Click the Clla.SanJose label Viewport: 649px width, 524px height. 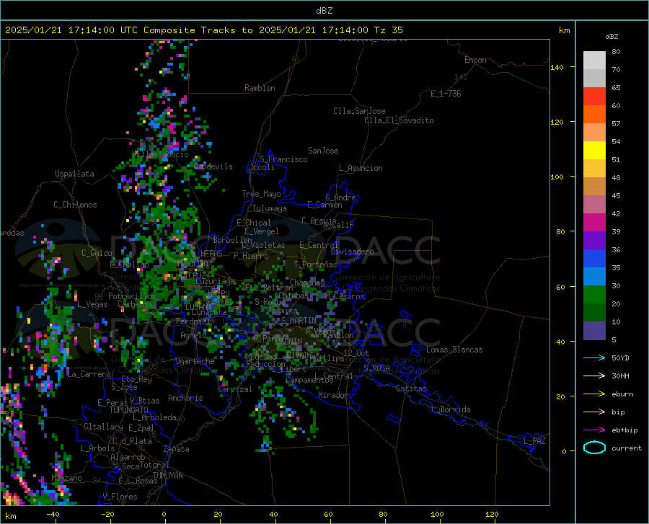[359, 111]
